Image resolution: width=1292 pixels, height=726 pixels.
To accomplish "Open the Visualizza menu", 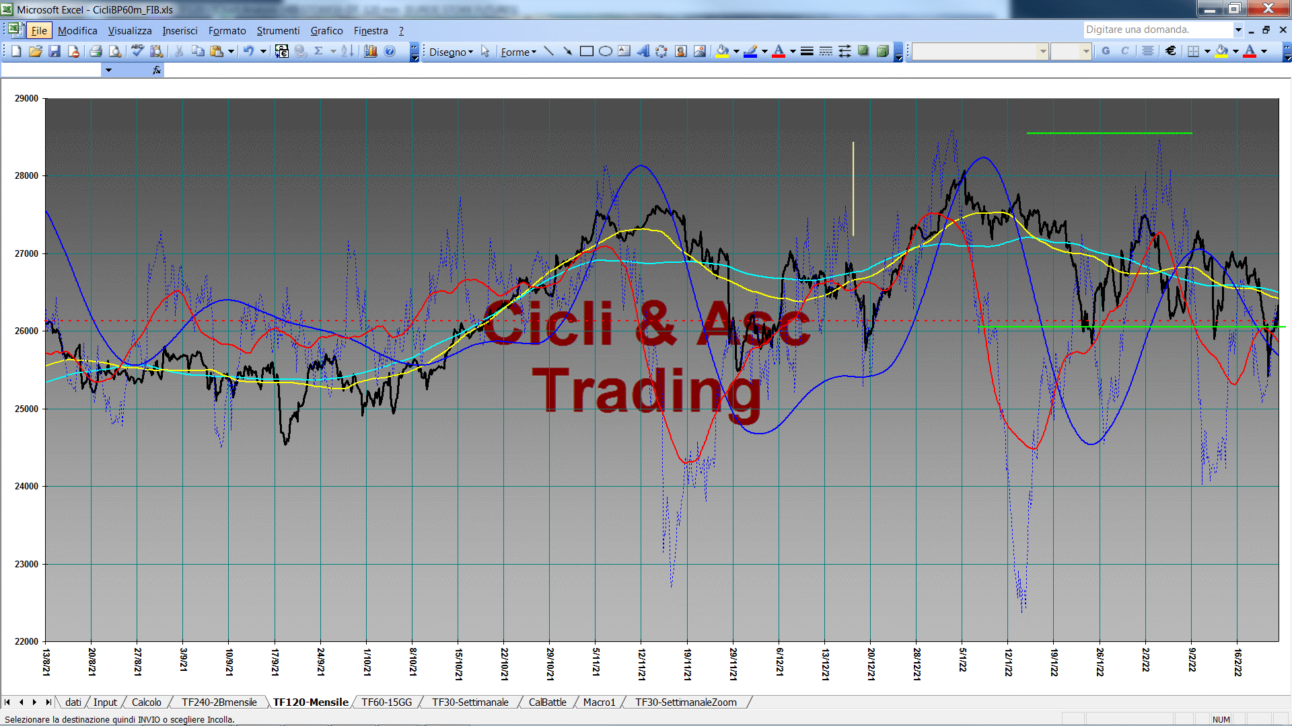I will point(130,31).
